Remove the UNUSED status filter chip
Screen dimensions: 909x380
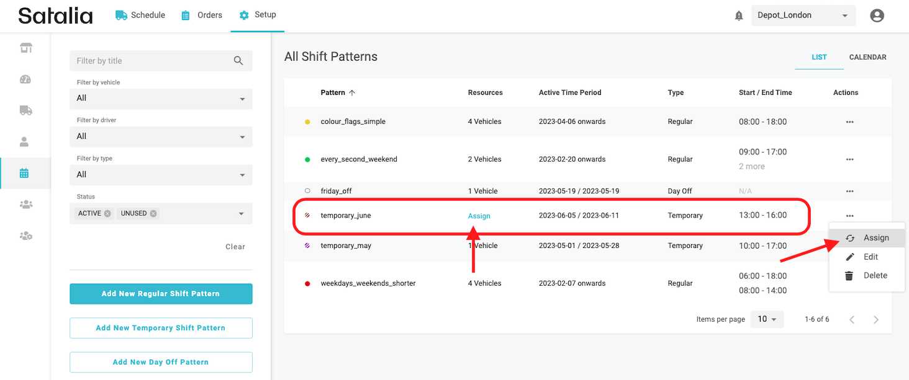coord(153,213)
